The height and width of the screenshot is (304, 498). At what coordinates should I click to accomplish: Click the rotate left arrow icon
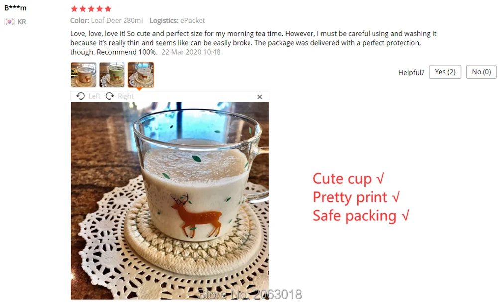tap(80, 96)
